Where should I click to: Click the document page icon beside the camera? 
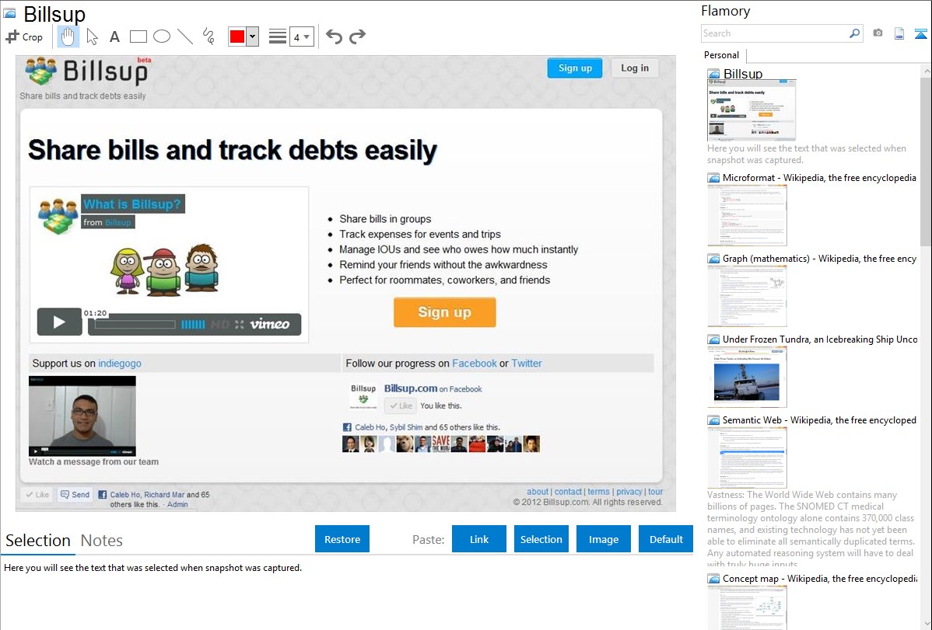tap(899, 33)
